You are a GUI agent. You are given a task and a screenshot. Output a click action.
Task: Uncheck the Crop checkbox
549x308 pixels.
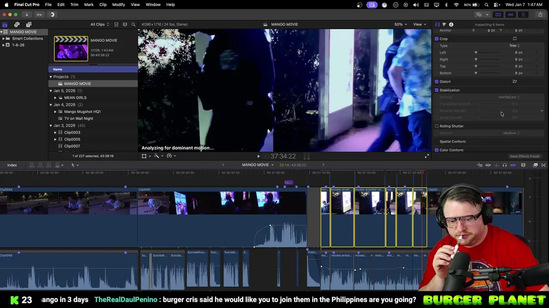[x=437, y=39]
